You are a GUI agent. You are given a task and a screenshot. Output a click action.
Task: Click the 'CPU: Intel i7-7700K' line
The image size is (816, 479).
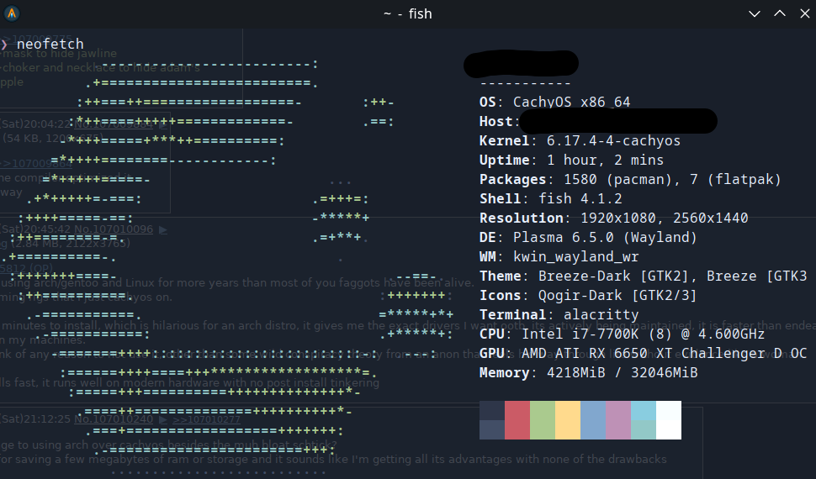pos(622,334)
